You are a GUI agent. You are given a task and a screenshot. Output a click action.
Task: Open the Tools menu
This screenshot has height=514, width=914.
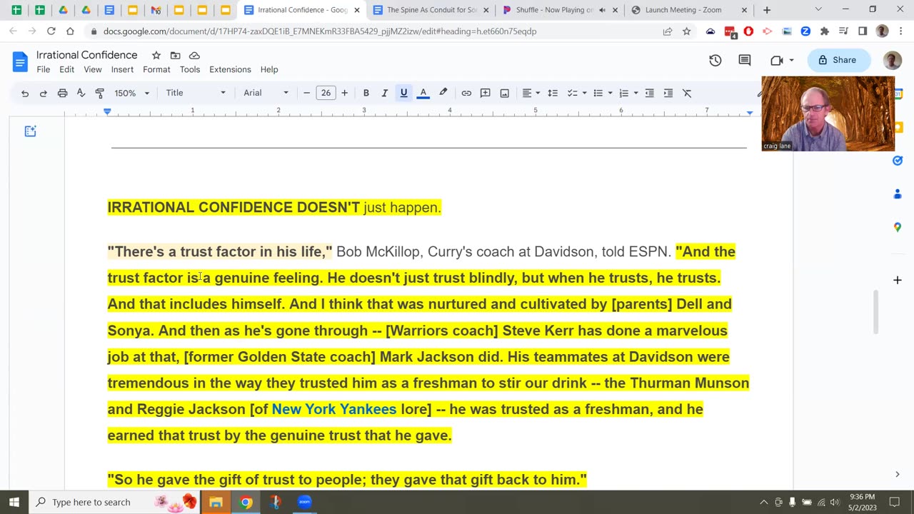click(190, 69)
